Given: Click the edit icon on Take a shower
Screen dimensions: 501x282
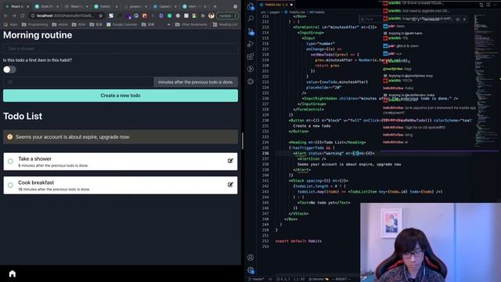Looking at the screenshot, I should coord(230,161).
